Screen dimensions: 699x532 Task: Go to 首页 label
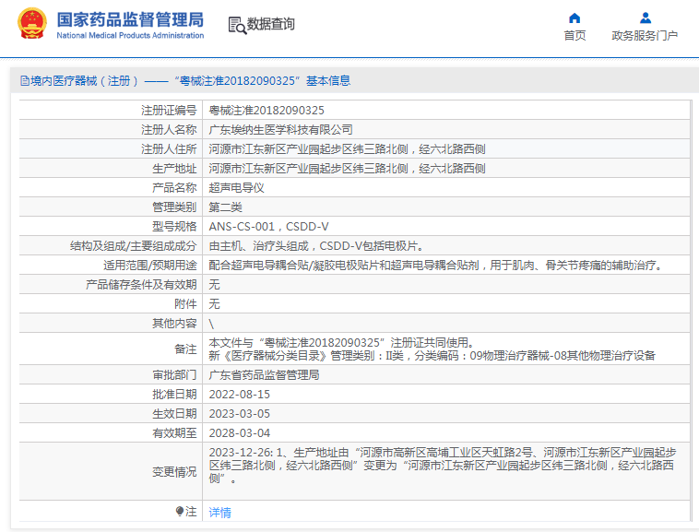click(575, 36)
